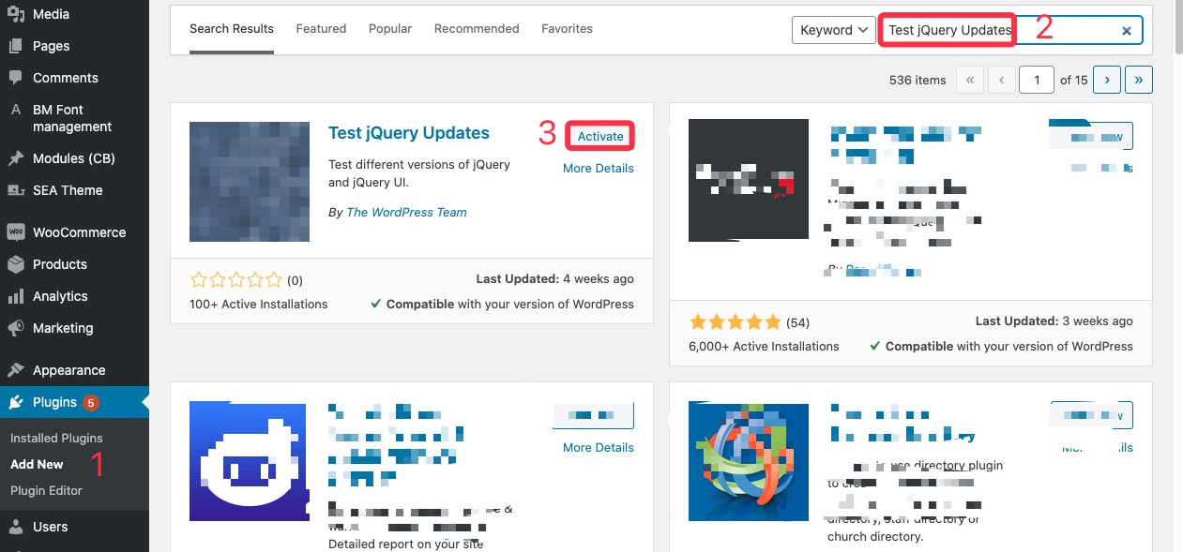Click the colorful globe plugin thumbnail
The width and height of the screenshot is (1183, 552).
tap(749, 461)
